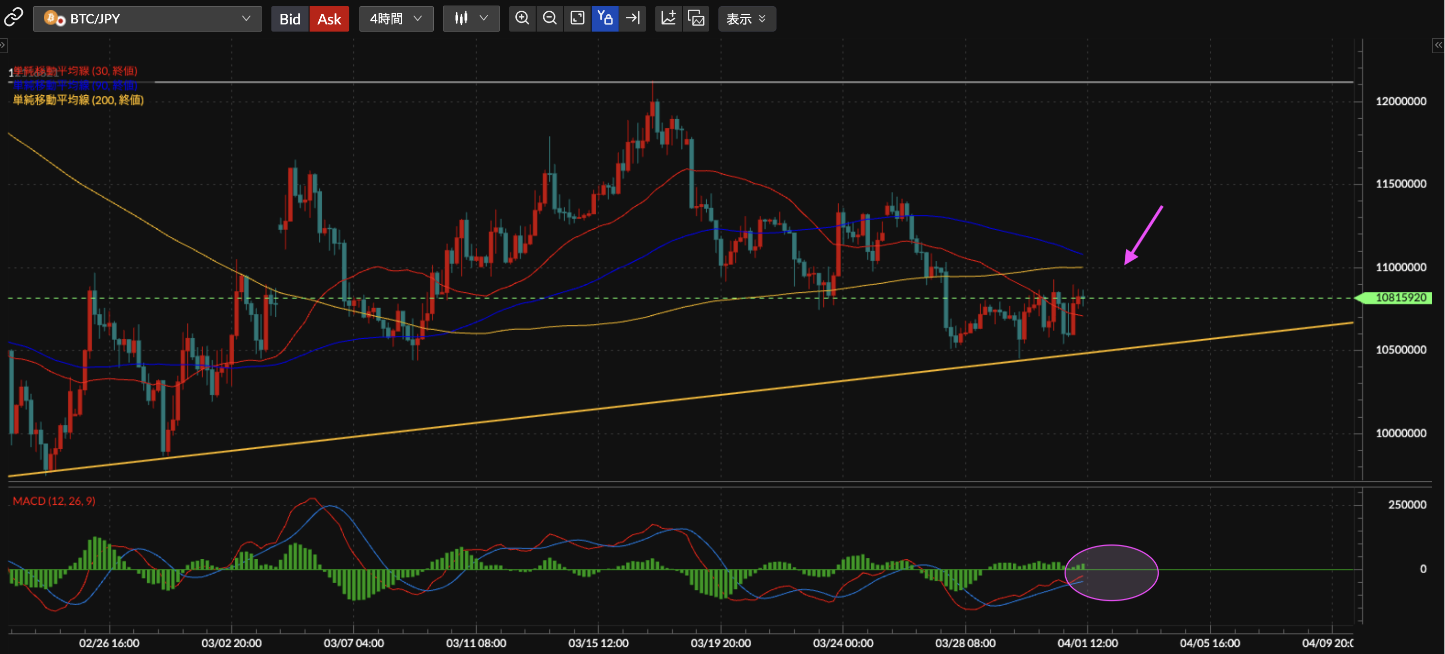Open the candlestick chart type dropdown
The width and height of the screenshot is (1445, 654).
470,18
